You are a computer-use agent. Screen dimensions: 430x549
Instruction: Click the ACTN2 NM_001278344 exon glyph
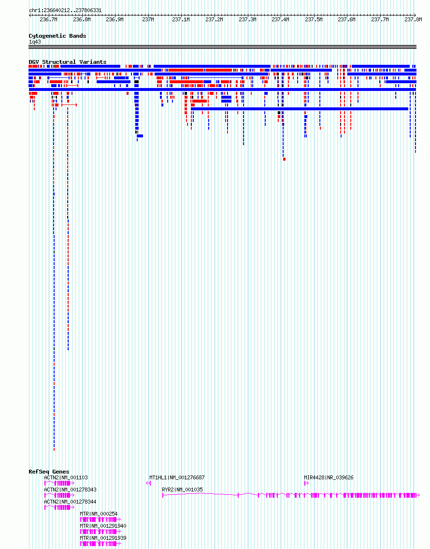(x=59, y=507)
